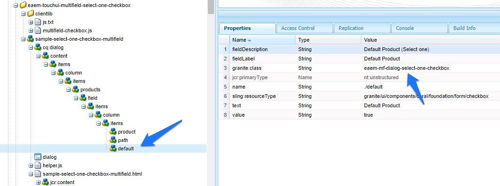Expand the jcr:content node

click(39, 182)
